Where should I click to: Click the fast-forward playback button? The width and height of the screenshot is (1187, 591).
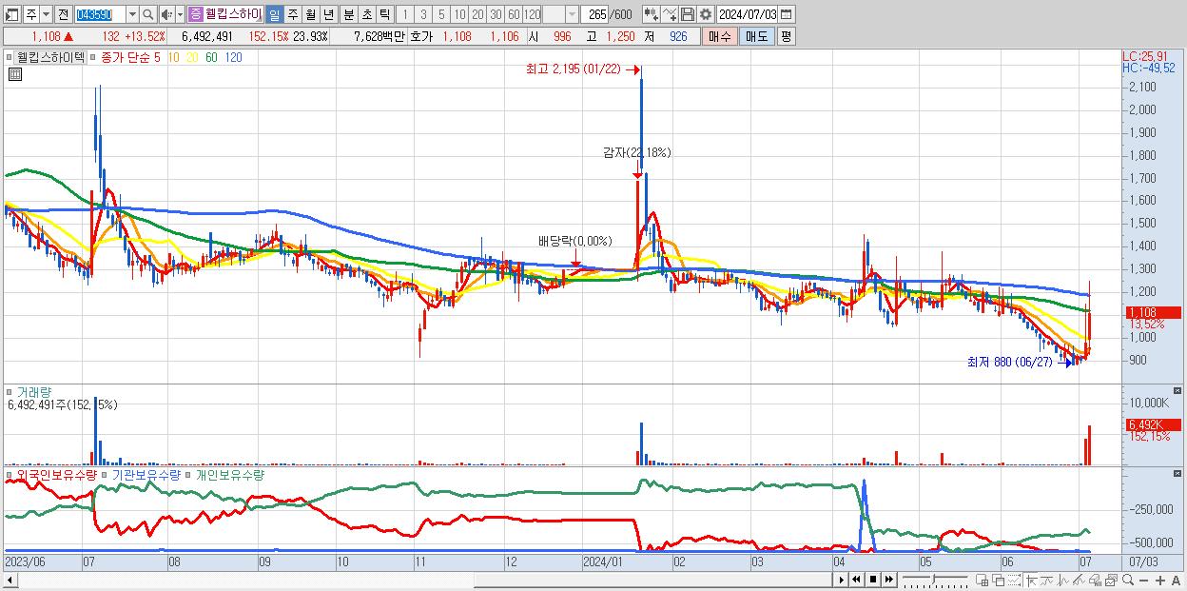click(889, 580)
